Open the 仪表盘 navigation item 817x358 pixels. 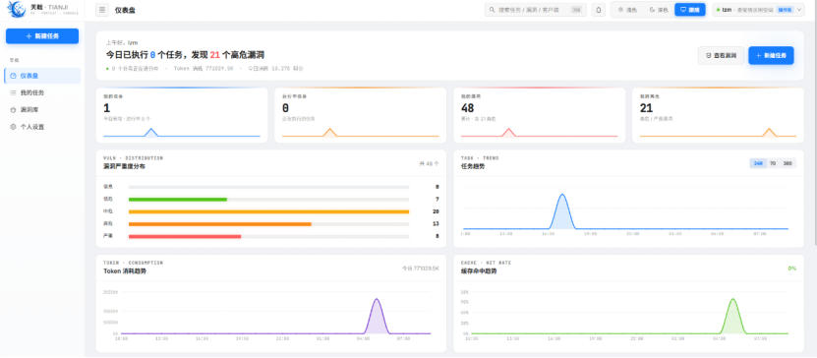tap(42, 76)
